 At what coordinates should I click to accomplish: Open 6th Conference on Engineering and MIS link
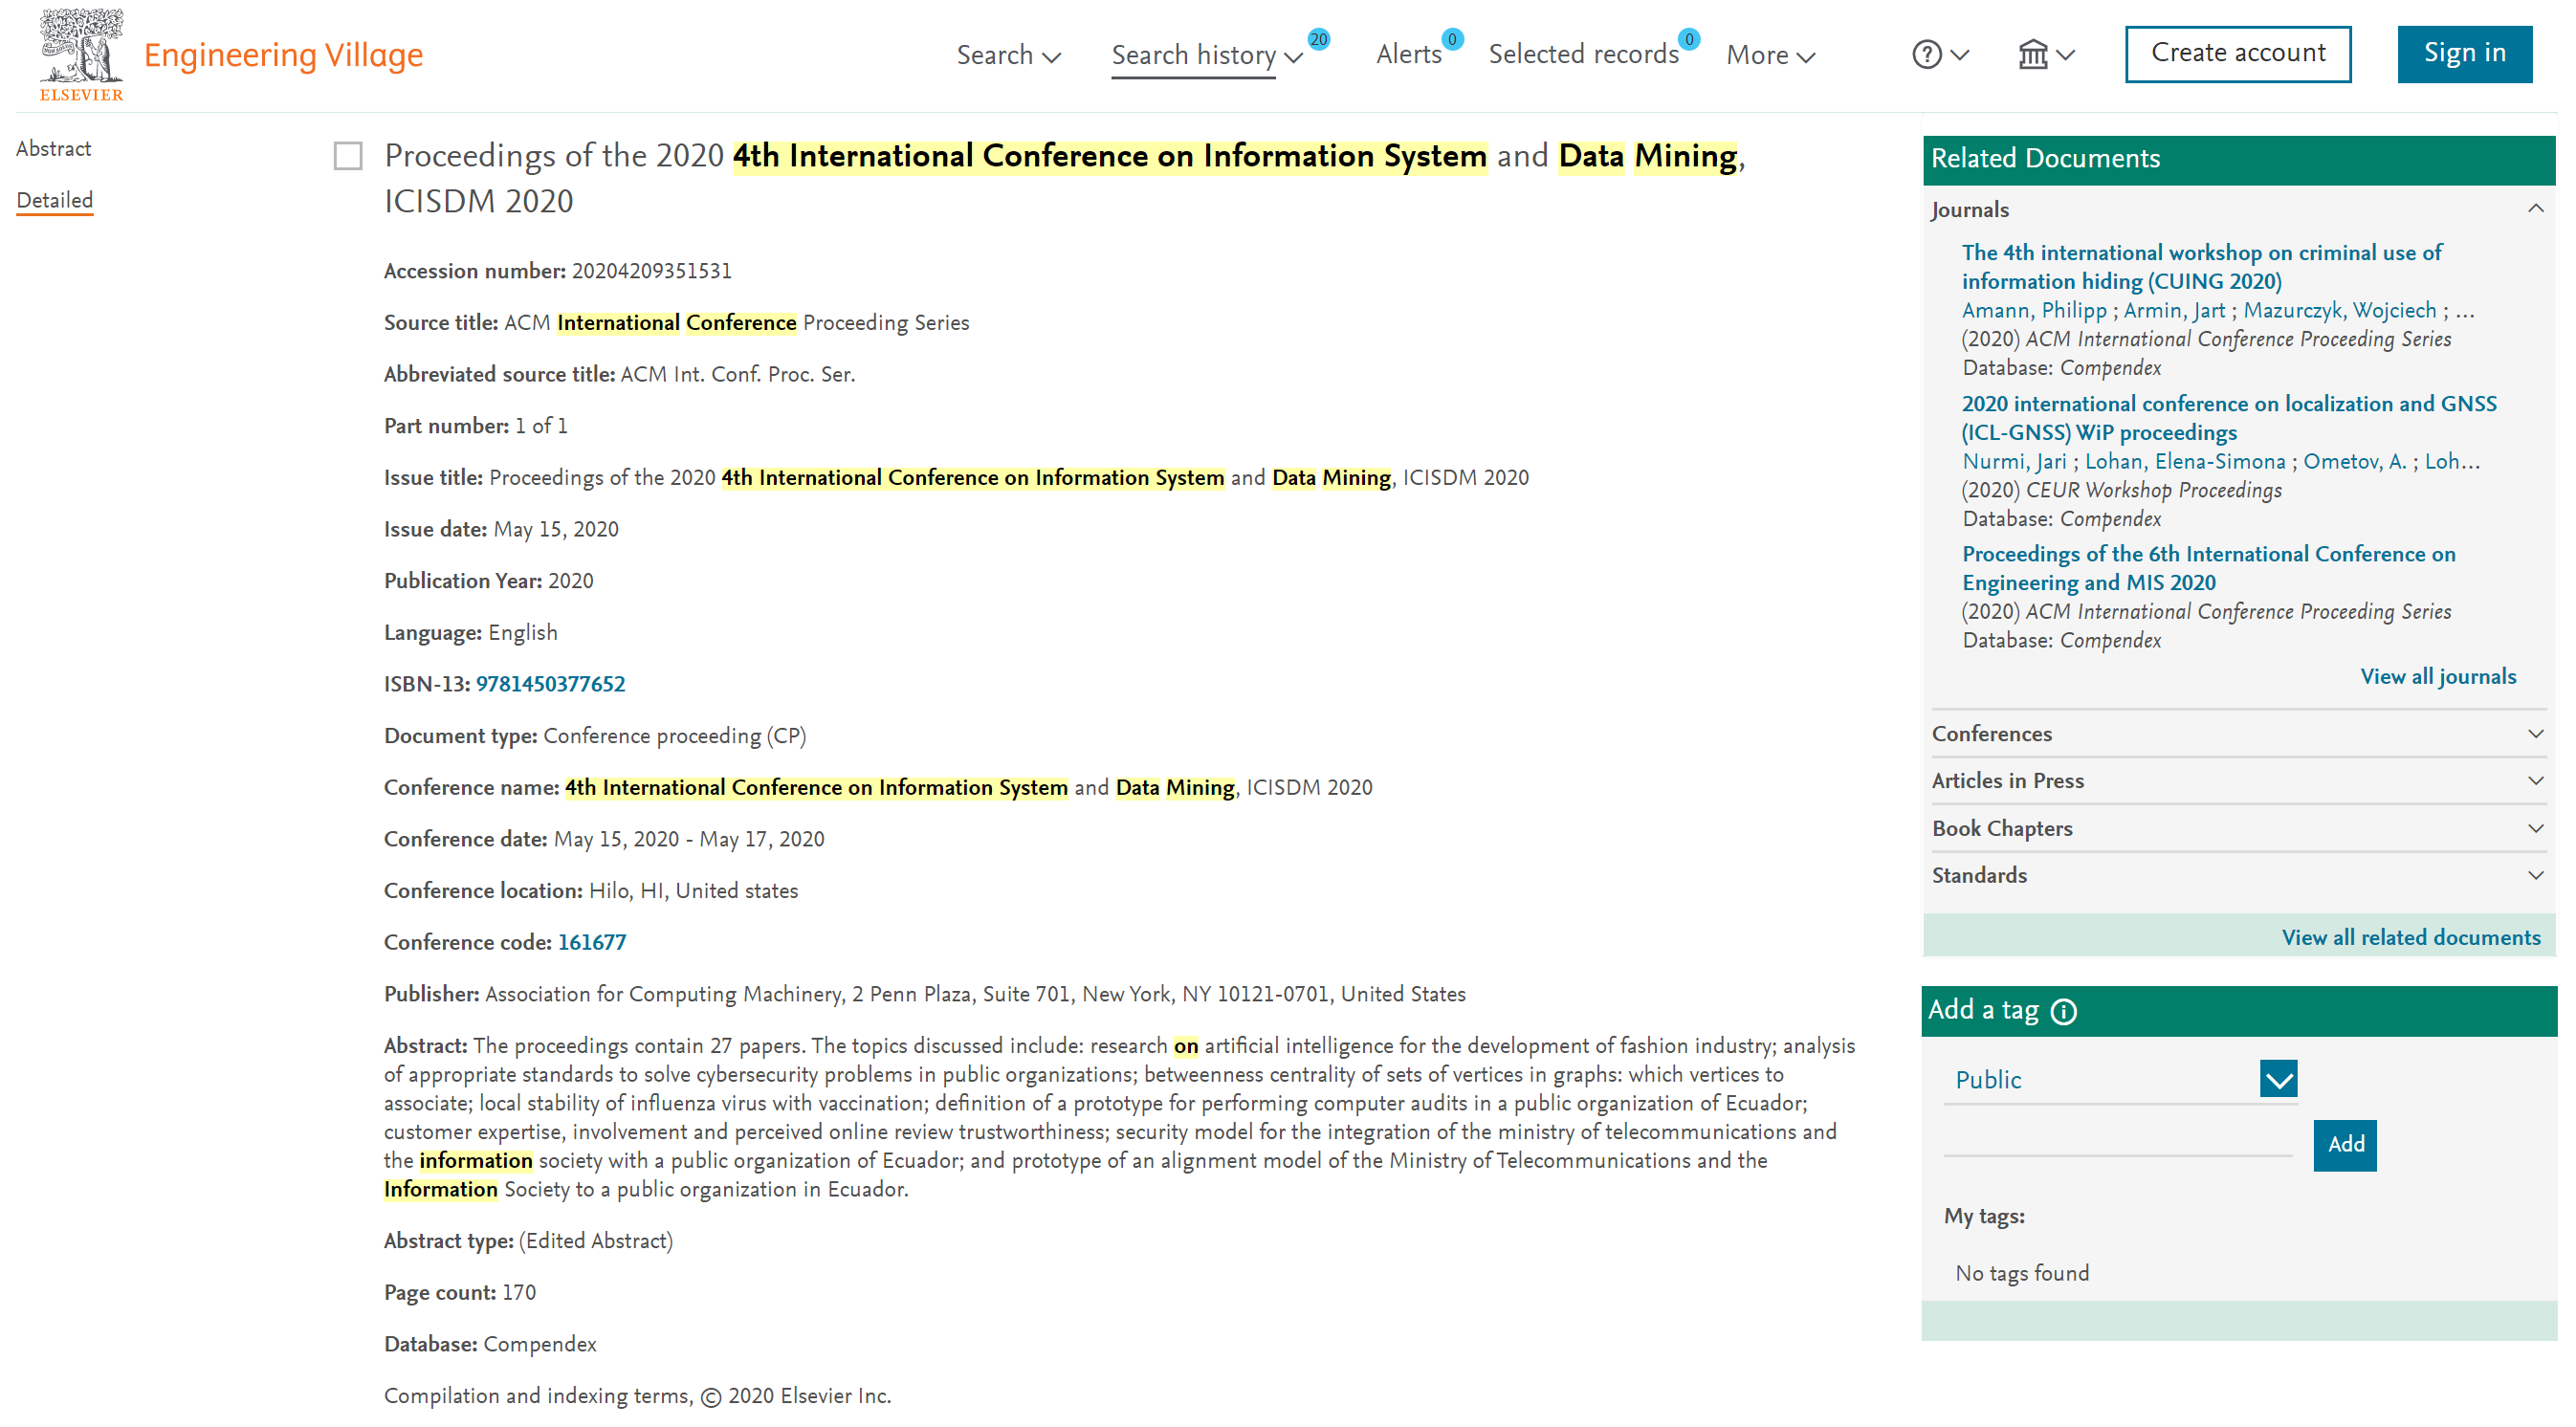pyautogui.click(x=2208, y=568)
